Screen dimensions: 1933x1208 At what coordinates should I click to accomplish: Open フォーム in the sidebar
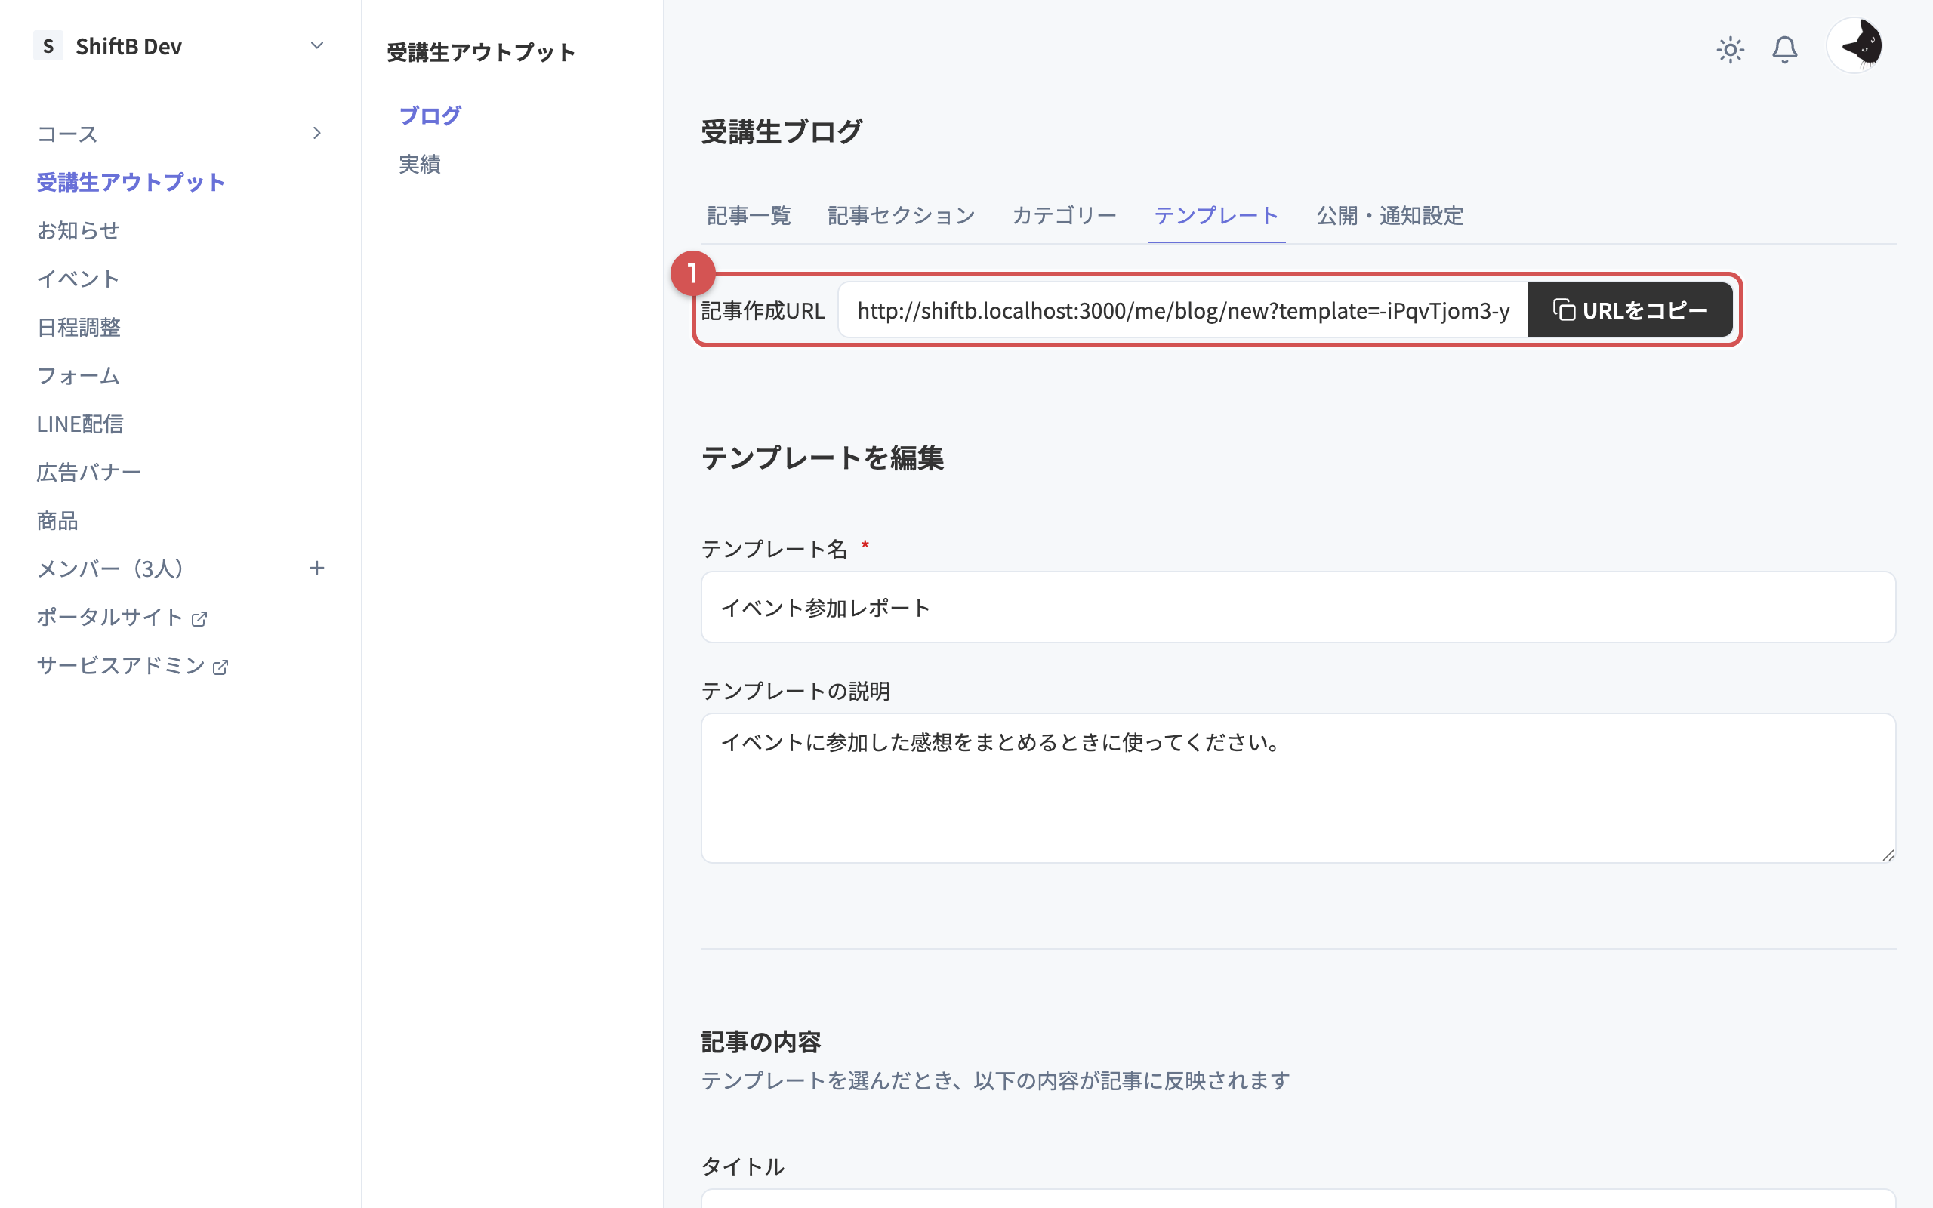click(79, 374)
